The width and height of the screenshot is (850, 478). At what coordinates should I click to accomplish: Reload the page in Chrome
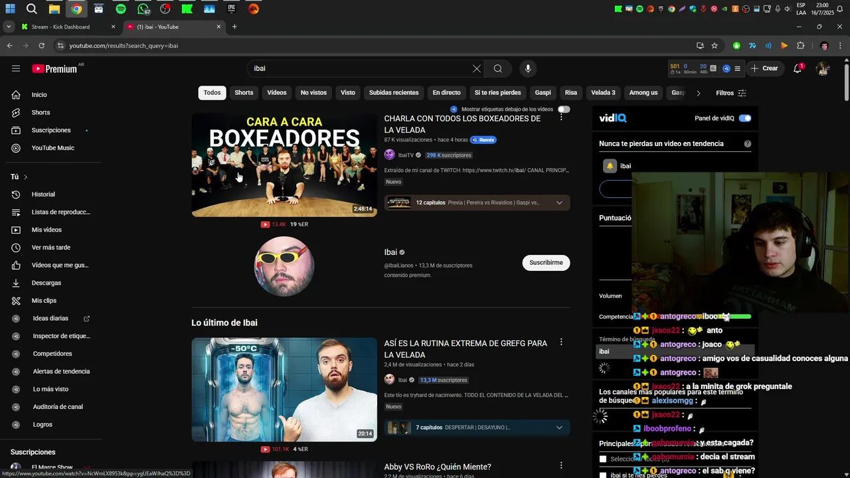41,46
